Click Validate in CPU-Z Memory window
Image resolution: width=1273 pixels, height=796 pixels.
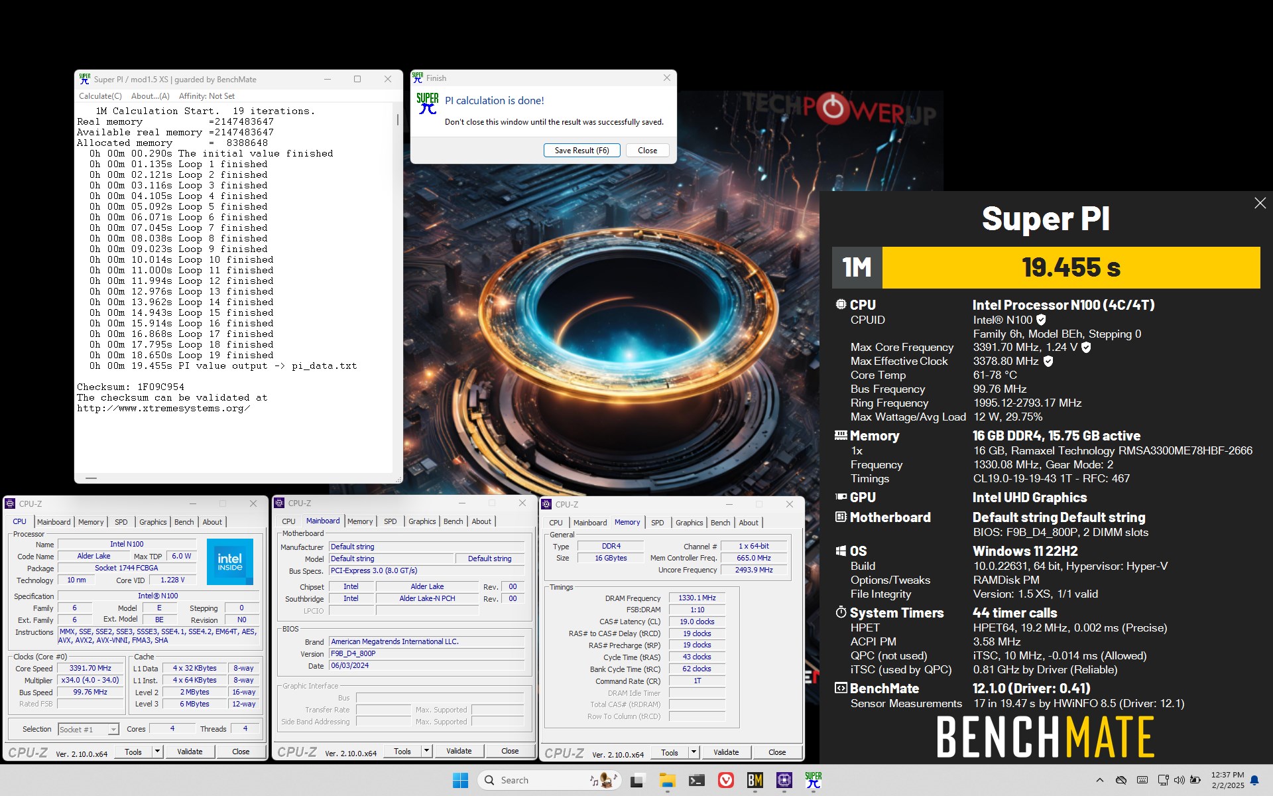726,752
